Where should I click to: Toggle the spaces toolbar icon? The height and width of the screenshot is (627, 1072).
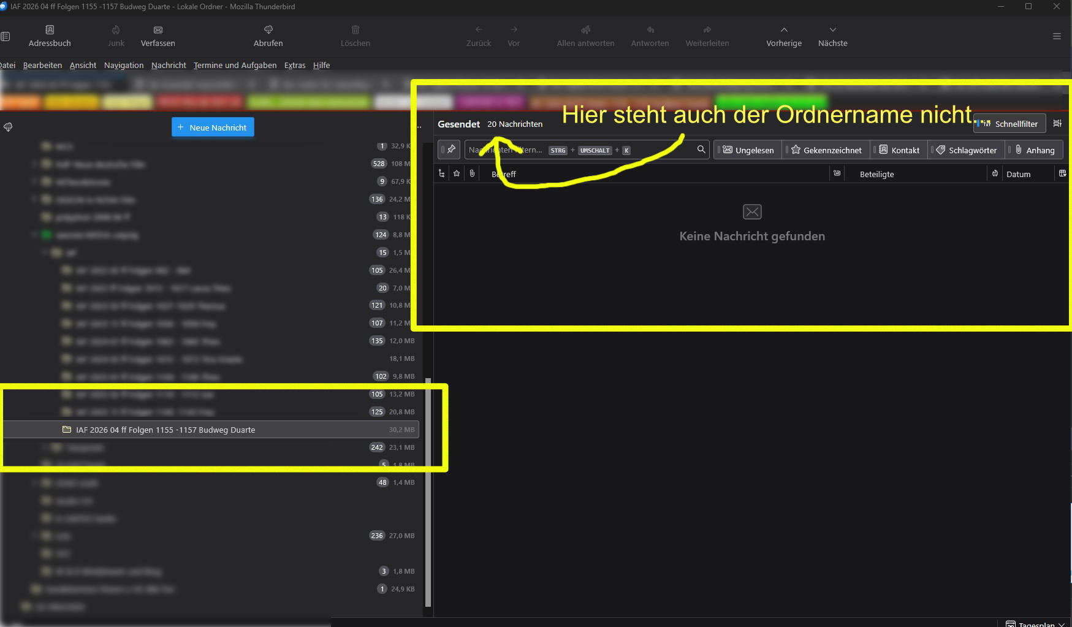click(x=6, y=36)
